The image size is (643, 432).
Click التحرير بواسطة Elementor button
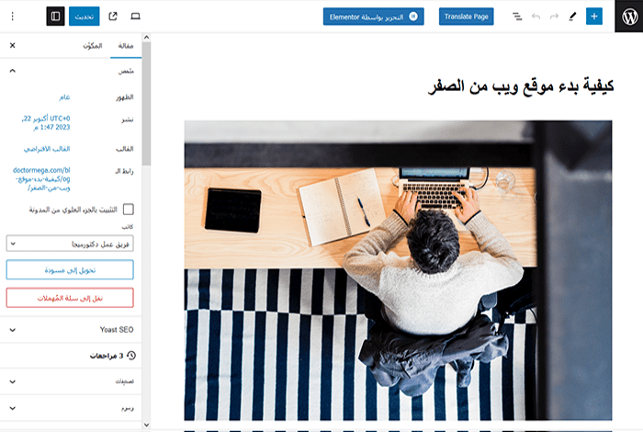click(374, 17)
